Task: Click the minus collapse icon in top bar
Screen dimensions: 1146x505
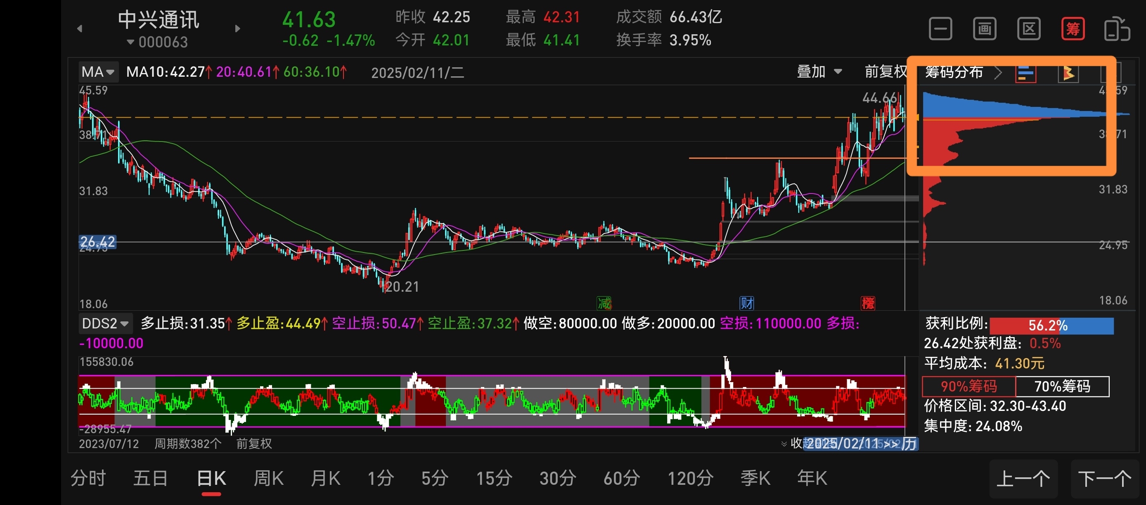Action: 940,29
